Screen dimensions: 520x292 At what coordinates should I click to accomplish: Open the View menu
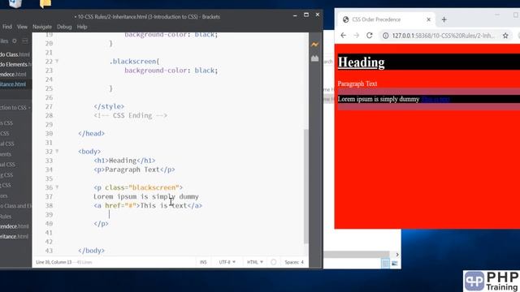tap(22, 27)
